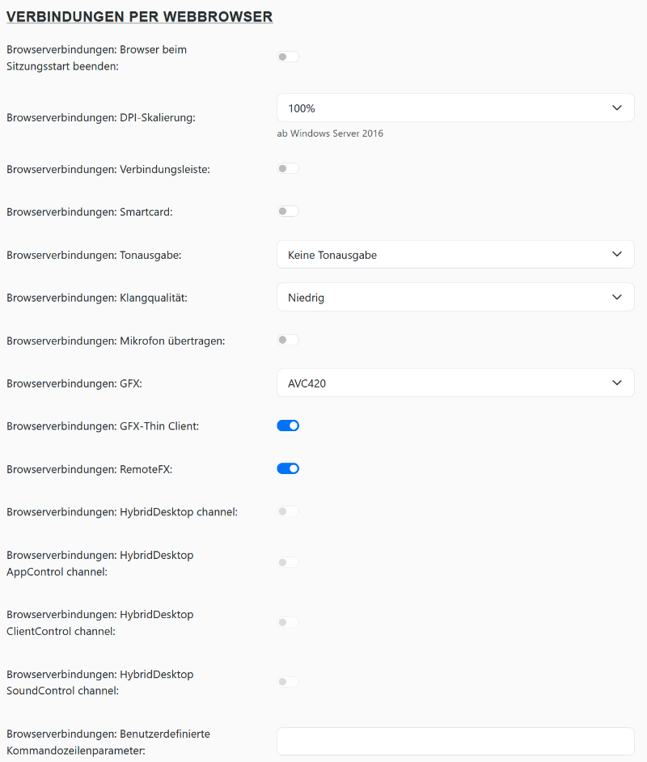Enable Mikrofon übertragen toggle
This screenshot has height=762, width=647.
pyautogui.click(x=288, y=341)
